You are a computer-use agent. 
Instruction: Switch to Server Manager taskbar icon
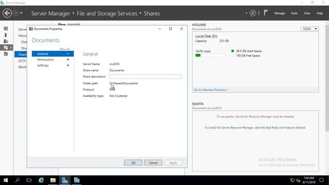pos(65,180)
